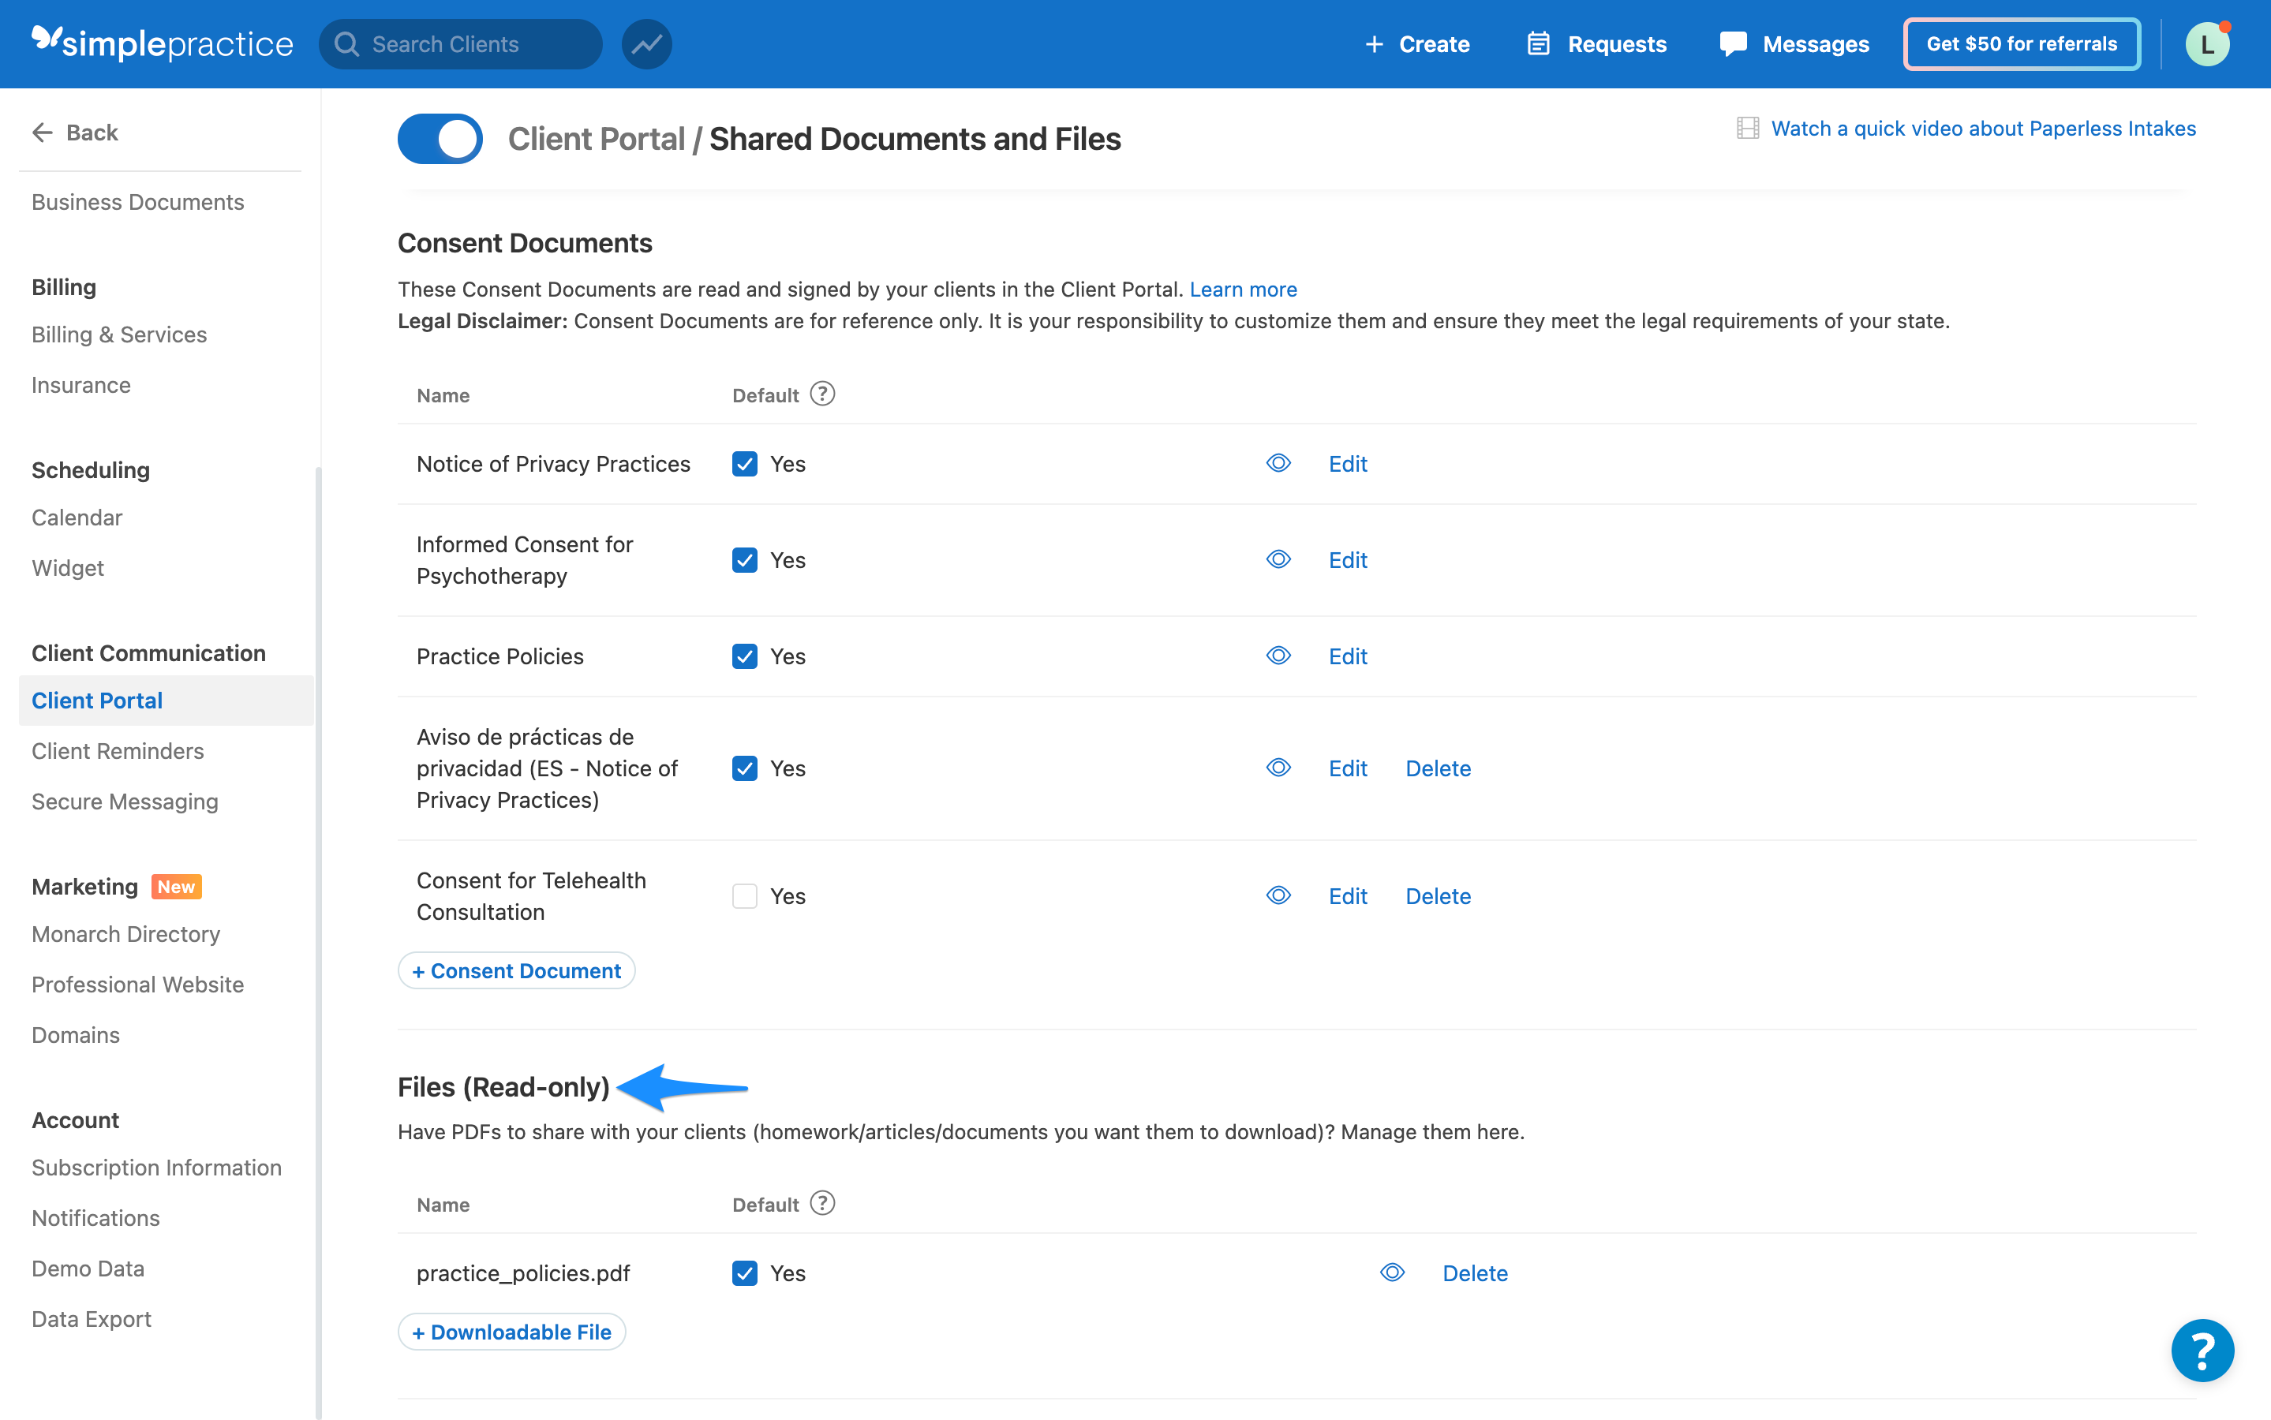Delete the Aviso de prácticas de privacidad document
The width and height of the screenshot is (2271, 1420).
tap(1437, 768)
